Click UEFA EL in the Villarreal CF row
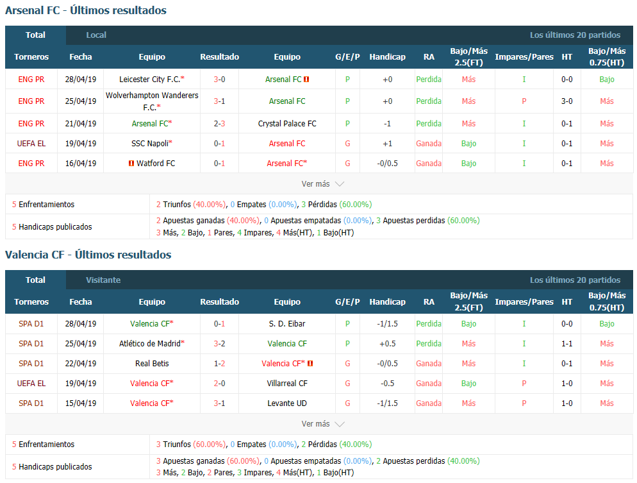Screen dimensions: 637x483 pyautogui.click(x=31, y=384)
